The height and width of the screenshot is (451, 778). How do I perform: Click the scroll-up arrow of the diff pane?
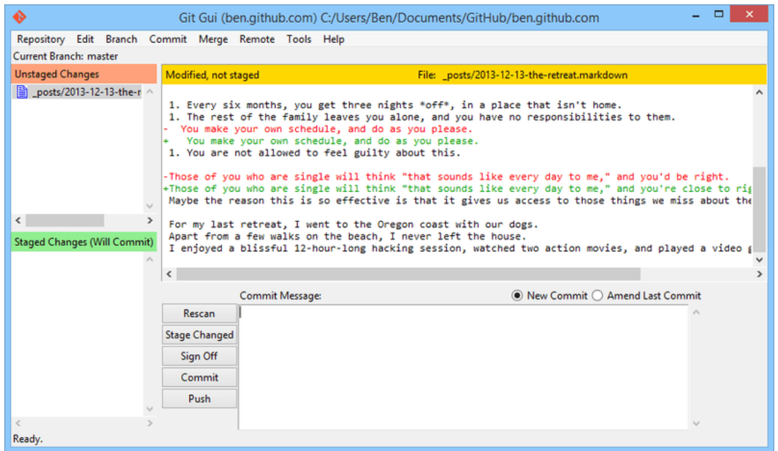point(760,92)
